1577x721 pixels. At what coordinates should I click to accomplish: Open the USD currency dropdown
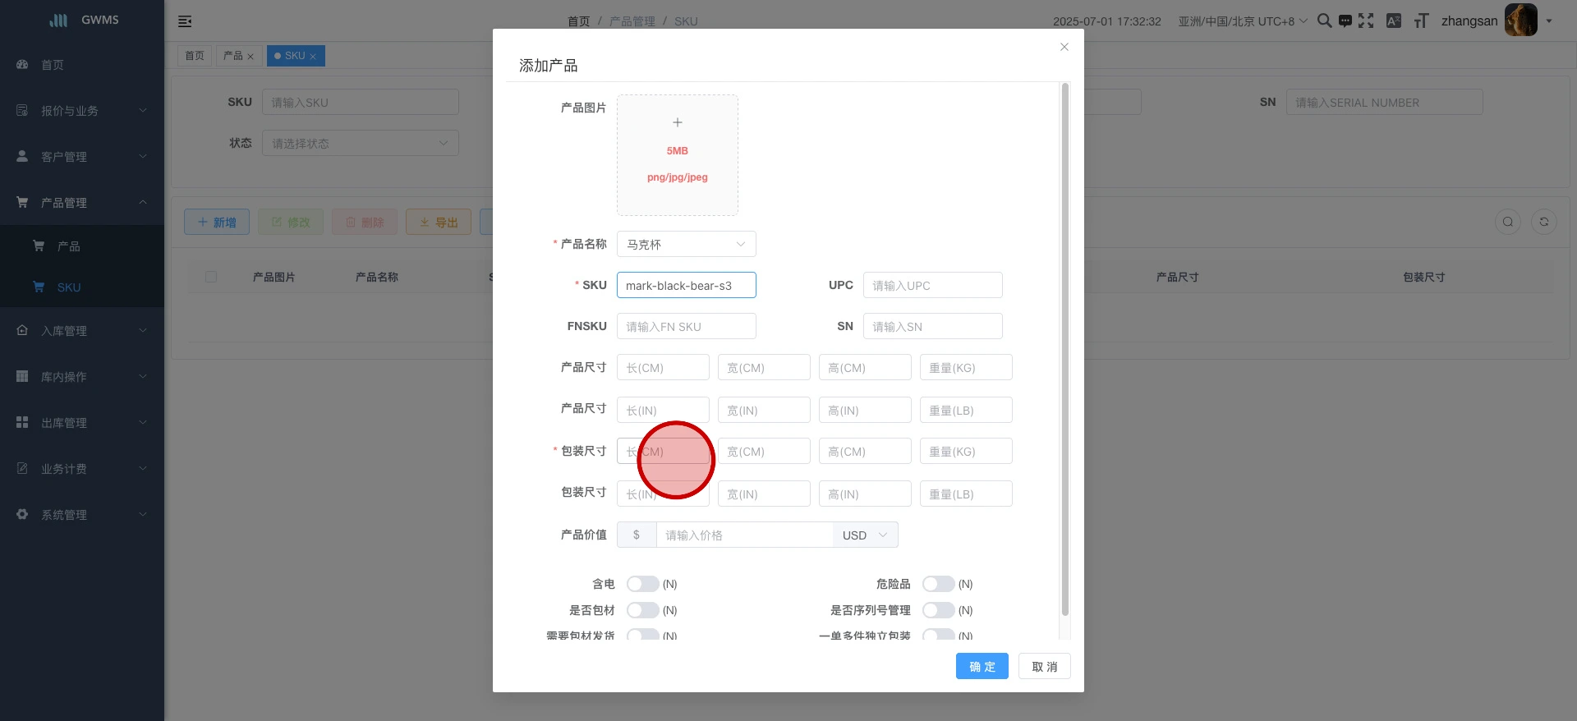[865, 535]
